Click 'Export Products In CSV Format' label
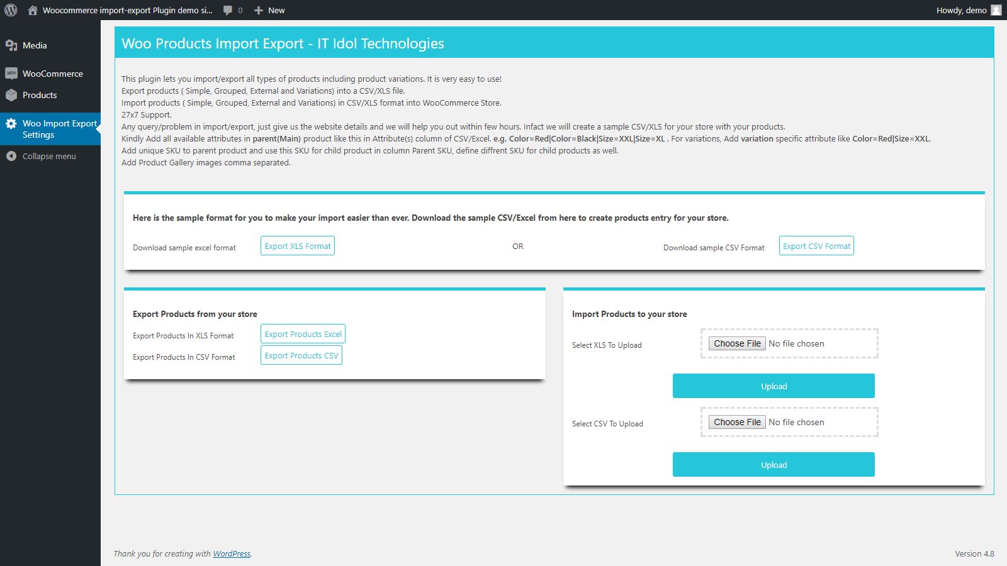Screen dimensions: 1007x566 tap(184, 357)
